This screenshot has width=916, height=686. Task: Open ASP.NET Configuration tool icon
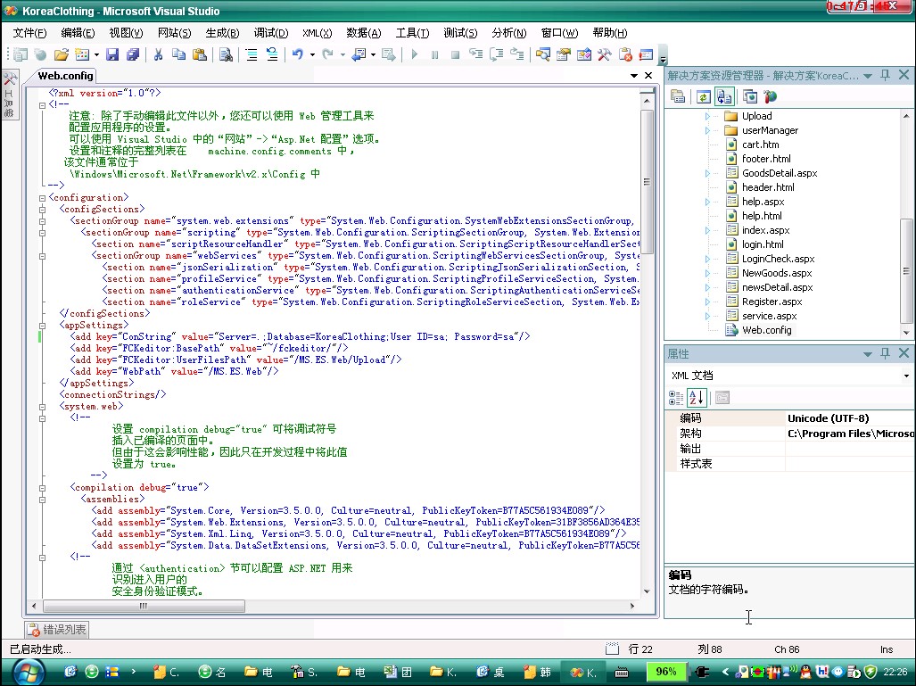click(771, 97)
